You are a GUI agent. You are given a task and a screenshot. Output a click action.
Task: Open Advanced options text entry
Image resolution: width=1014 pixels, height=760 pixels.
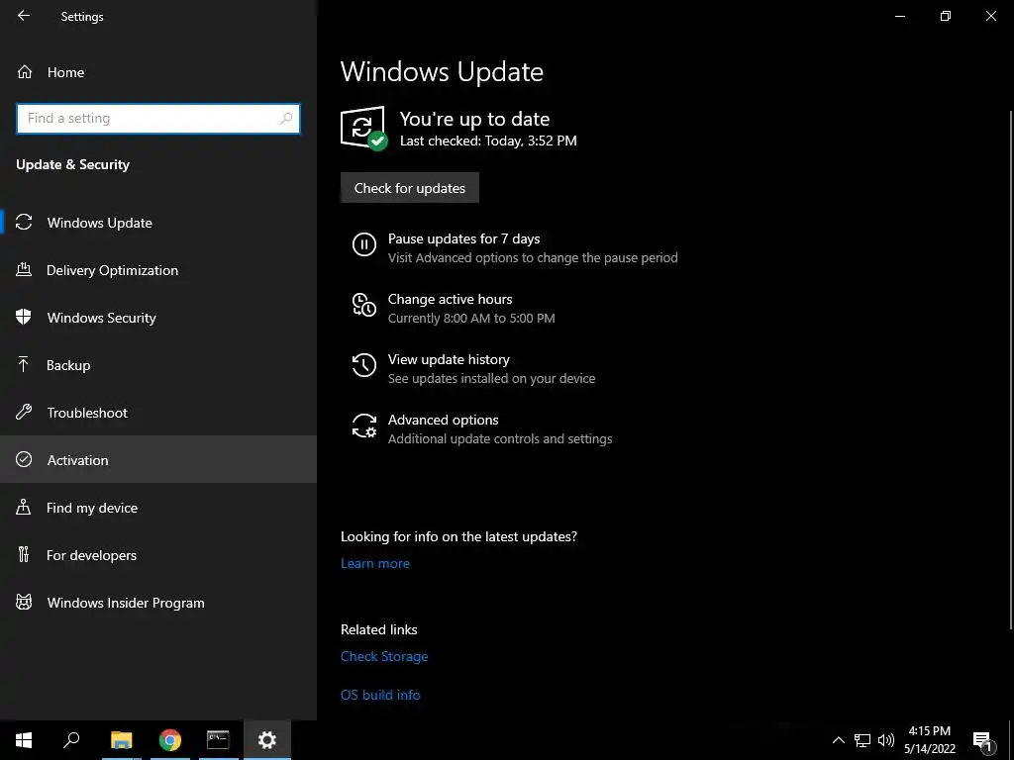pos(443,420)
